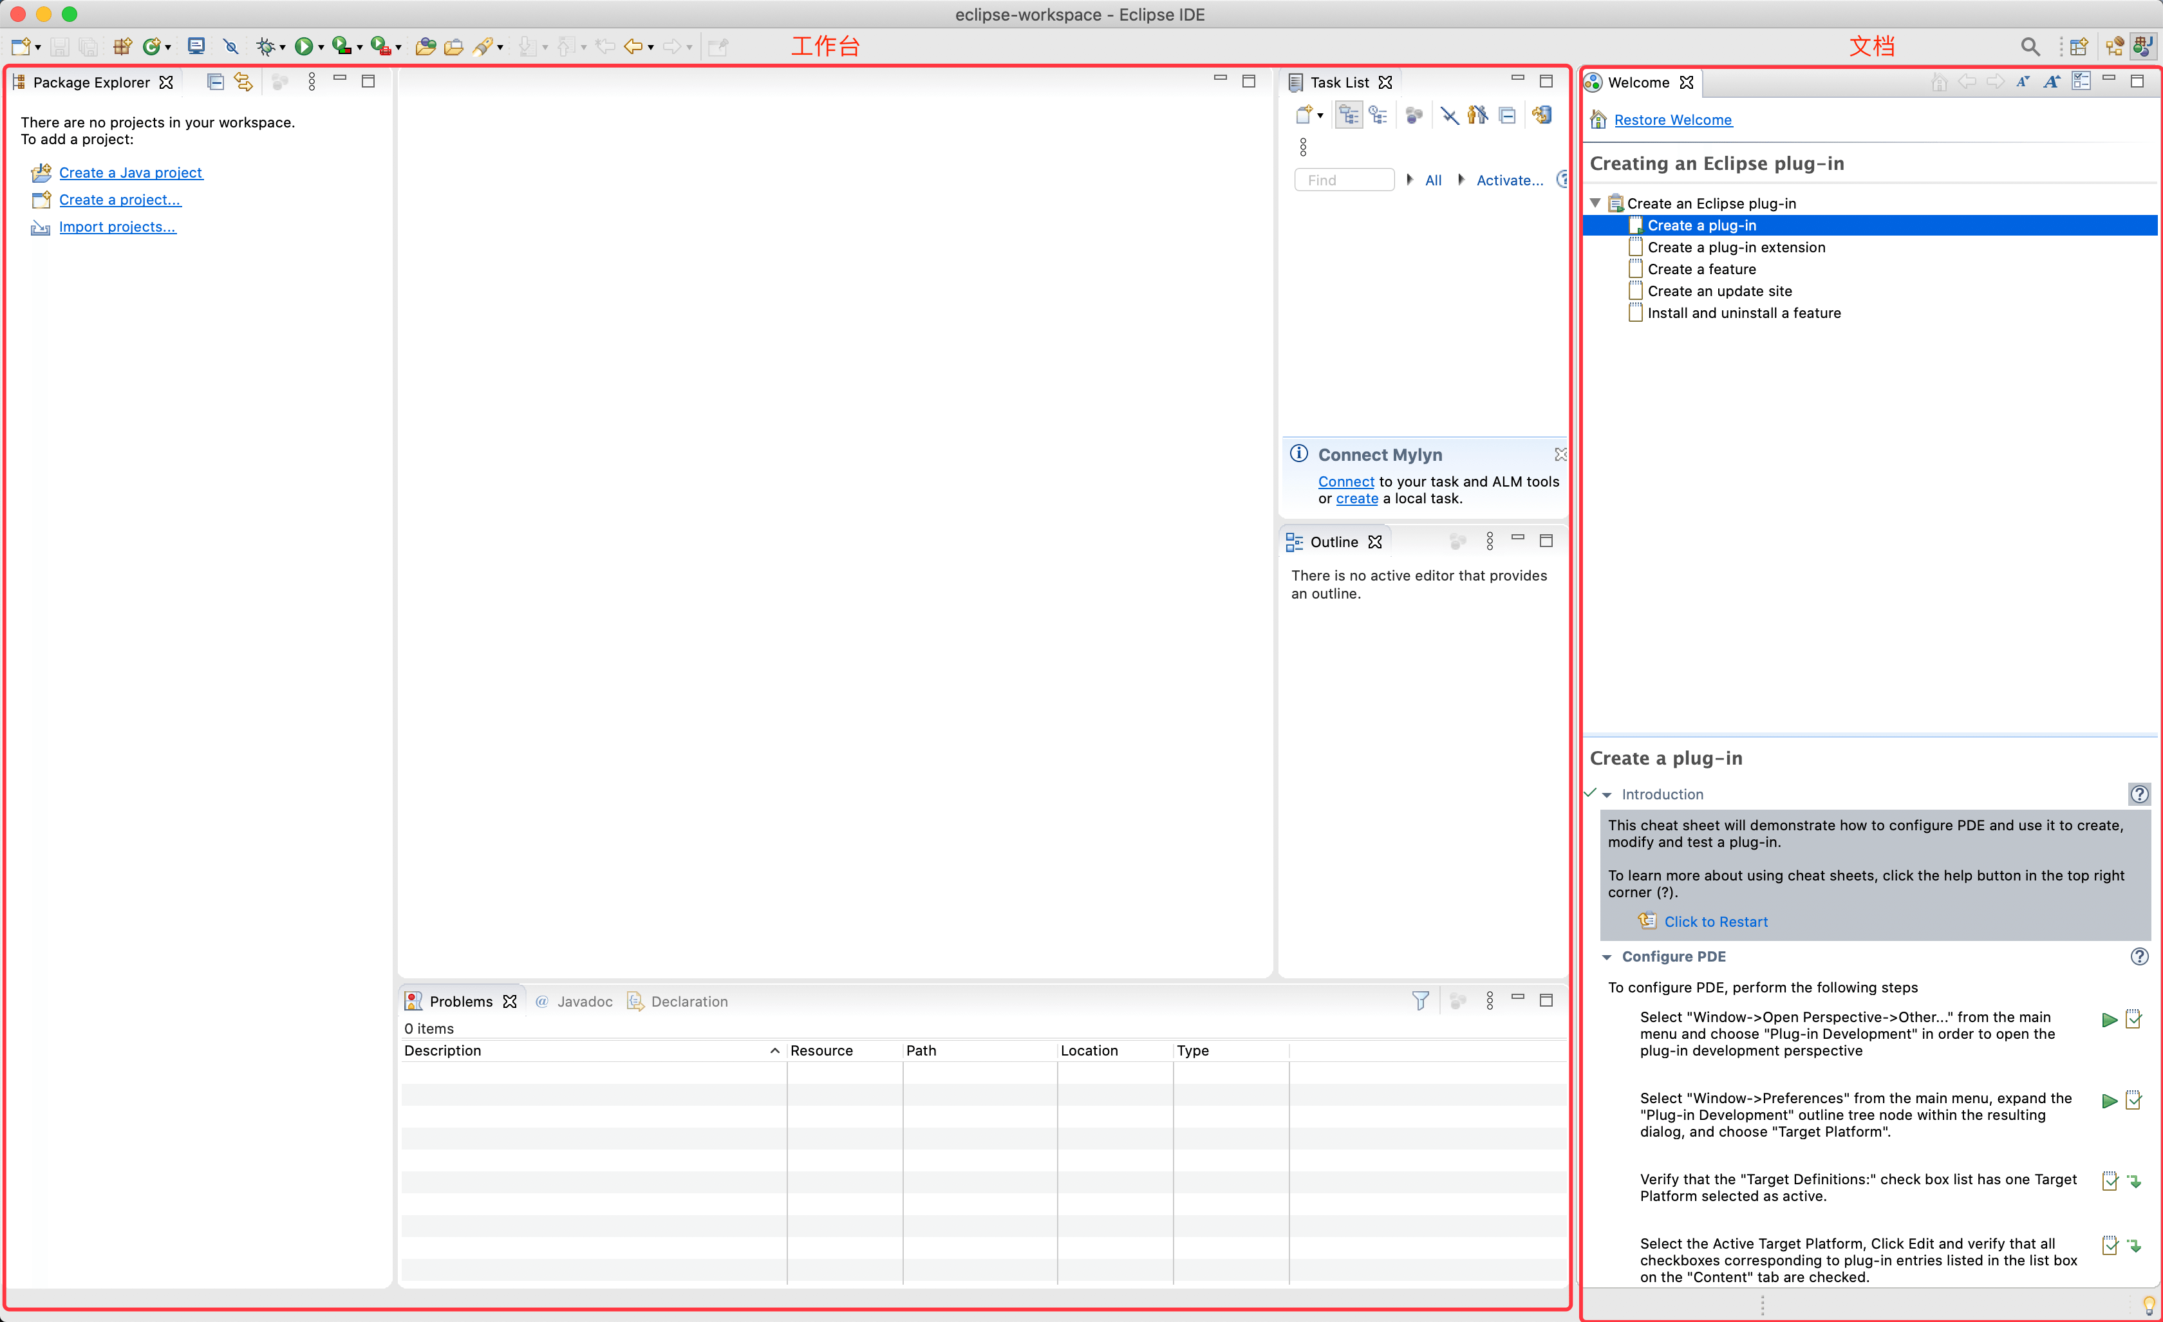The image size is (2163, 1322).
Task: Click Create a project... link
Action: (120, 200)
